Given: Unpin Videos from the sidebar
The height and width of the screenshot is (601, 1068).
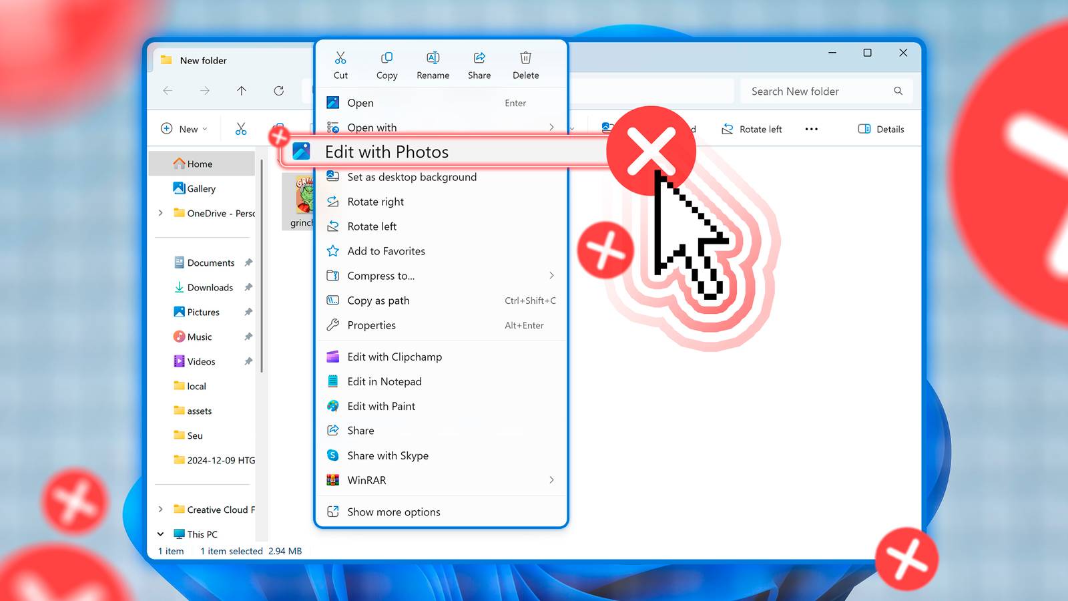Looking at the screenshot, I should [x=248, y=361].
